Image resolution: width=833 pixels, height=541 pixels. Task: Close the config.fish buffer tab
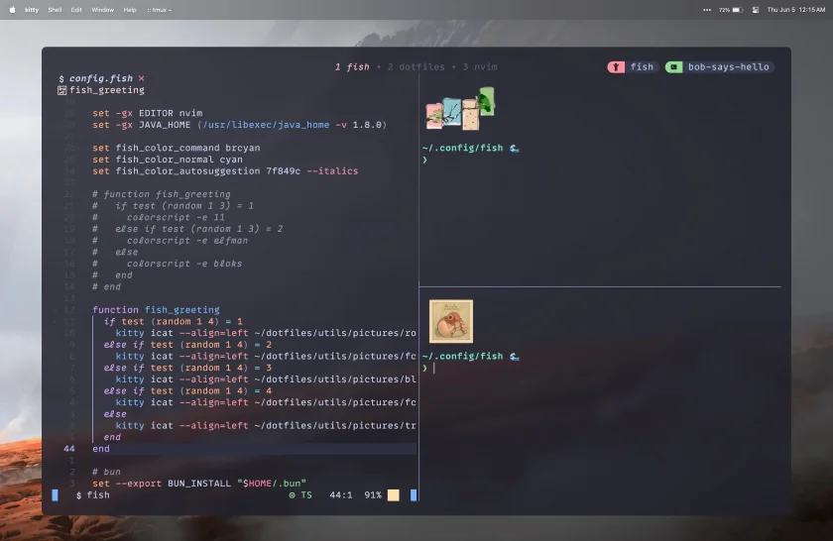pyautogui.click(x=141, y=78)
